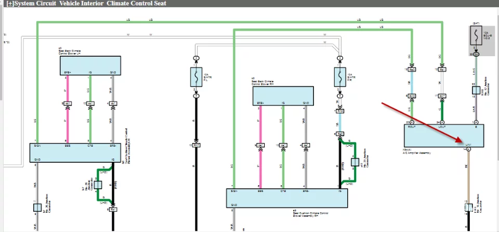
Task: Select the Seat Back Climate Control Blower LH box
Action: [90, 64]
